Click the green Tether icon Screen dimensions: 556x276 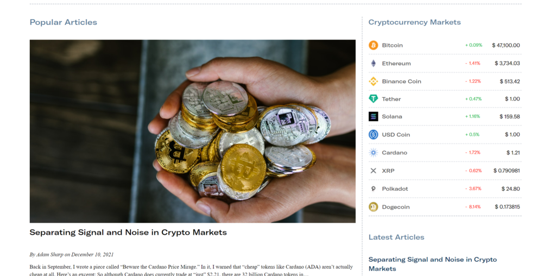click(374, 99)
